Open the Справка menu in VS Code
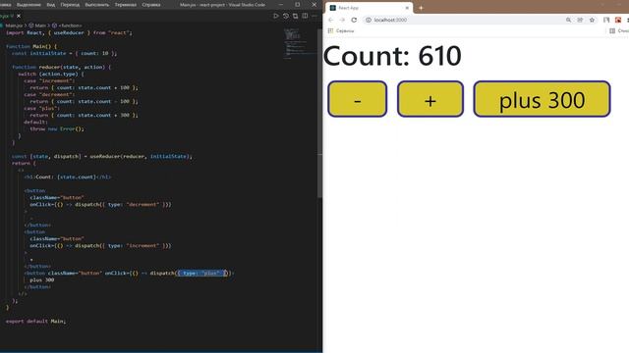This screenshot has width=629, height=353. coord(151,5)
